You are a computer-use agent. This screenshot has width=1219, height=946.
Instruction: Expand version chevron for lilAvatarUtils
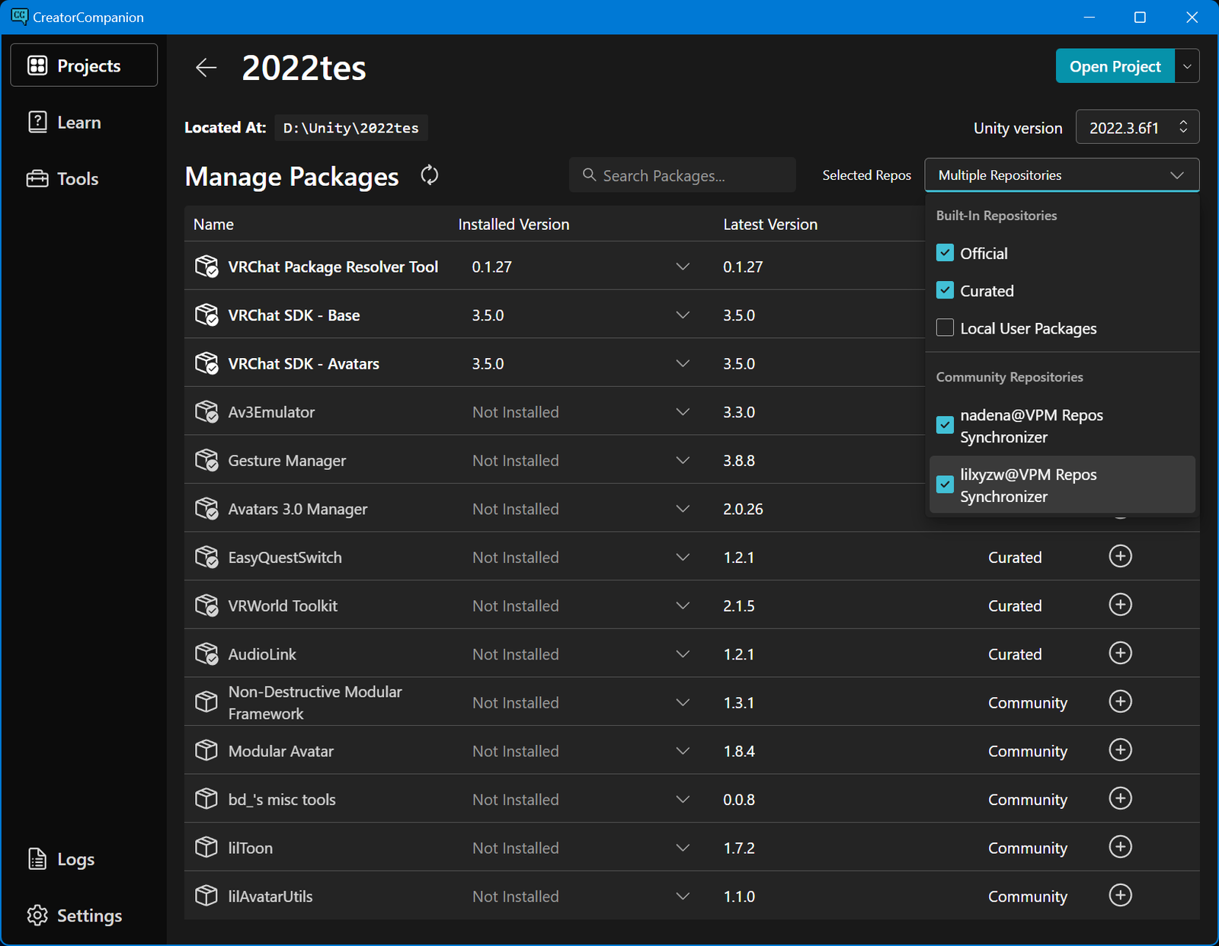683,896
